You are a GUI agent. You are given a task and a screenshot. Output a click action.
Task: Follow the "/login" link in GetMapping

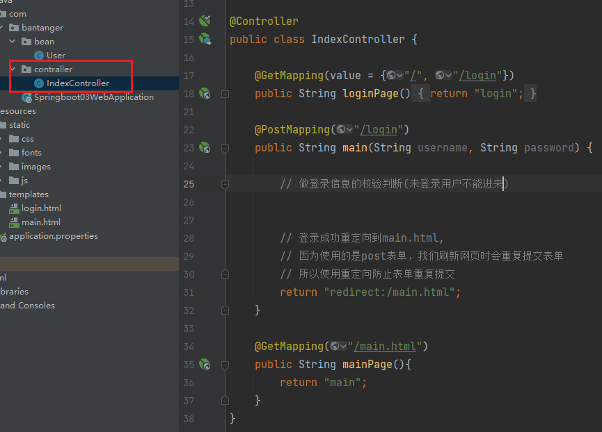477,76
